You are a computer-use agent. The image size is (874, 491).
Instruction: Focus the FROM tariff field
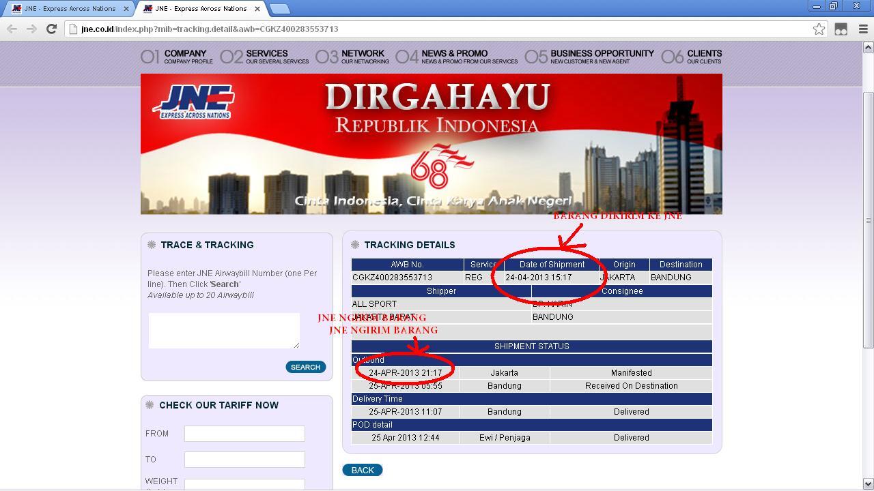[244, 434]
